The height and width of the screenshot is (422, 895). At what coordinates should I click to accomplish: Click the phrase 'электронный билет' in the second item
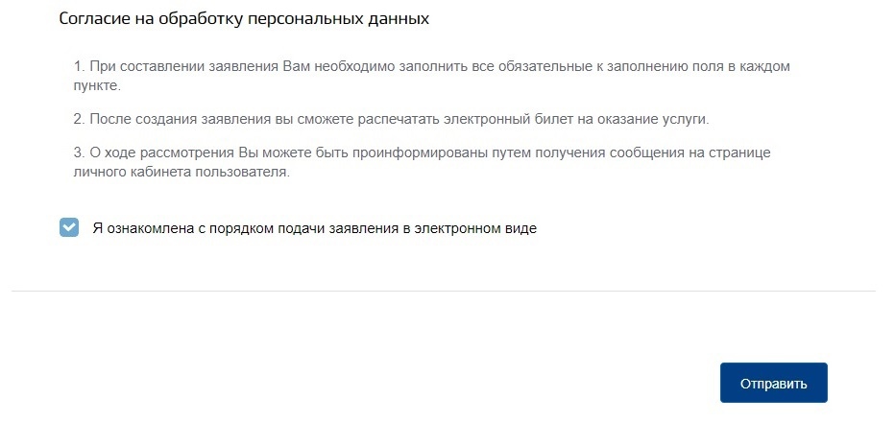(x=427, y=120)
